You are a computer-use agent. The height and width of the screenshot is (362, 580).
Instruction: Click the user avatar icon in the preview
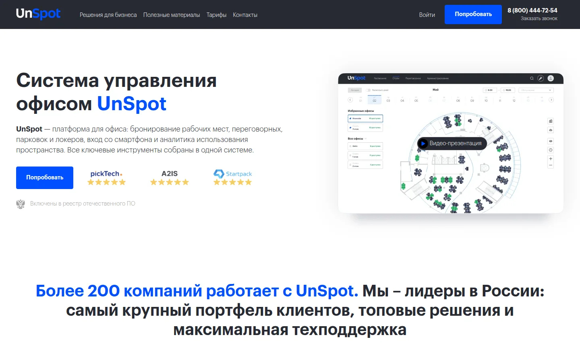point(551,78)
